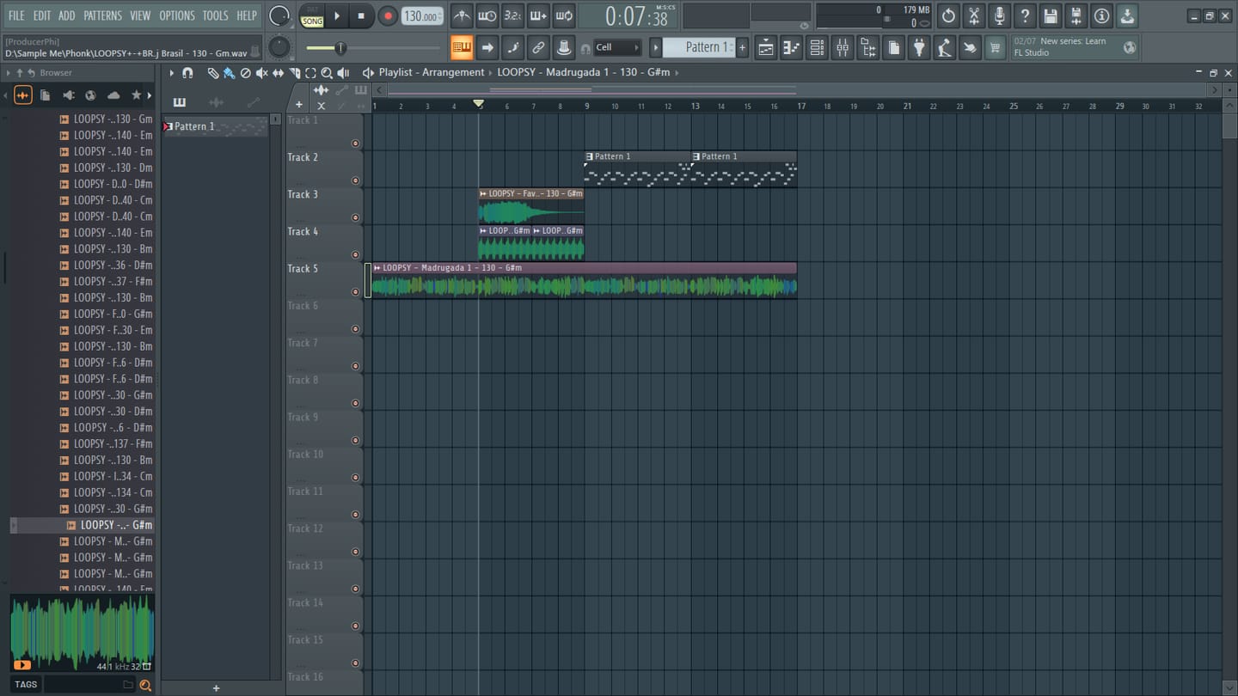Add a new pattern with plus button
Image resolution: width=1238 pixels, height=696 pixels.
pos(743,47)
